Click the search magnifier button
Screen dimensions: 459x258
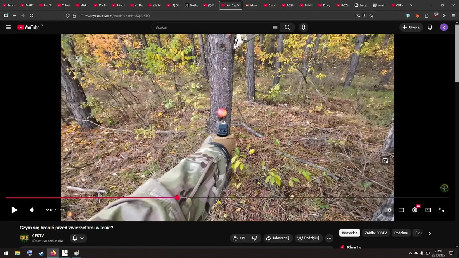[x=288, y=27]
